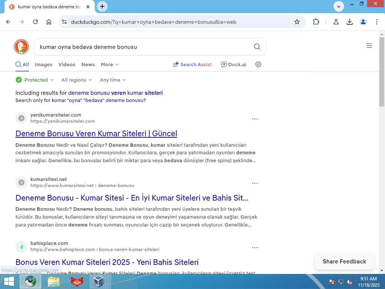This screenshot has height=289, width=385.
Task: Click the bahisplace.com favicon
Action: click(x=21, y=247)
